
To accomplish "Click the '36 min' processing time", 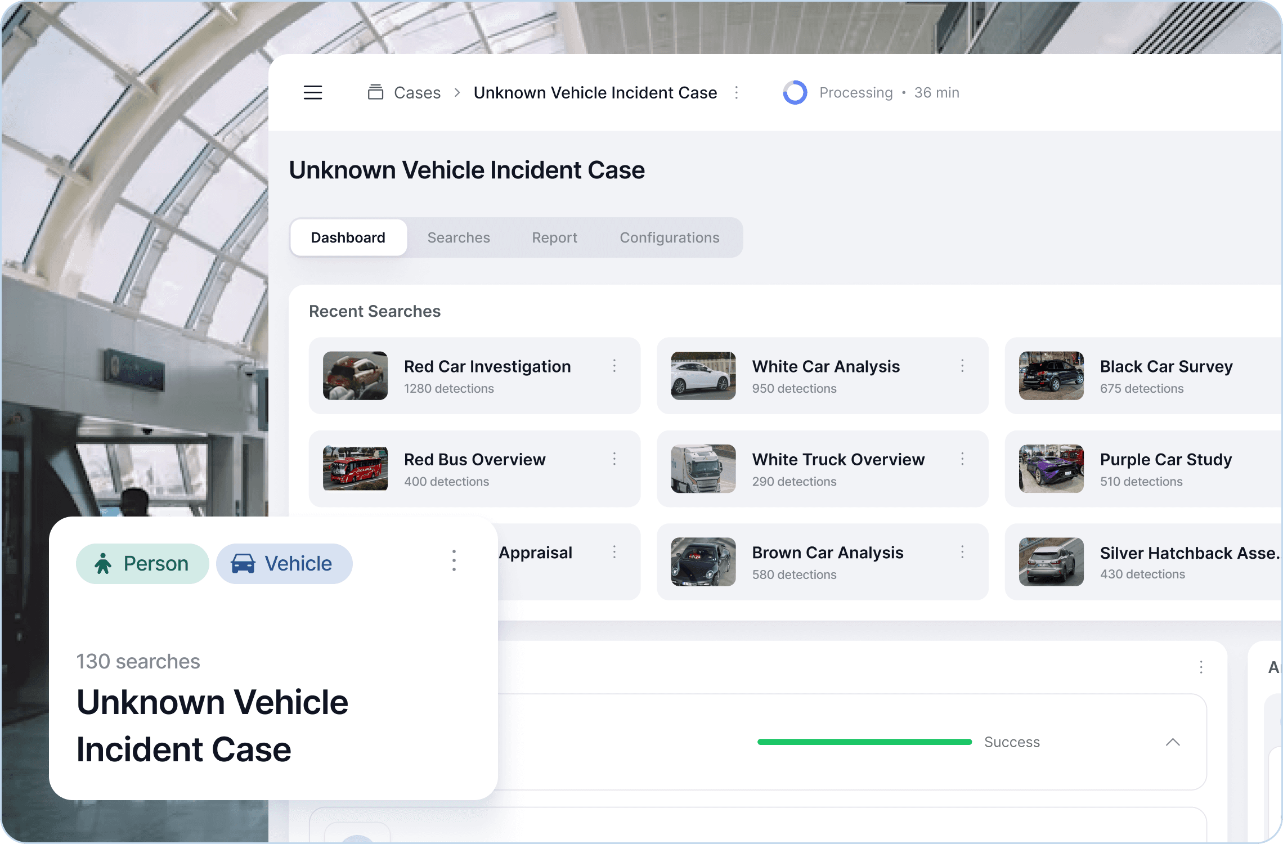I will click(x=937, y=93).
